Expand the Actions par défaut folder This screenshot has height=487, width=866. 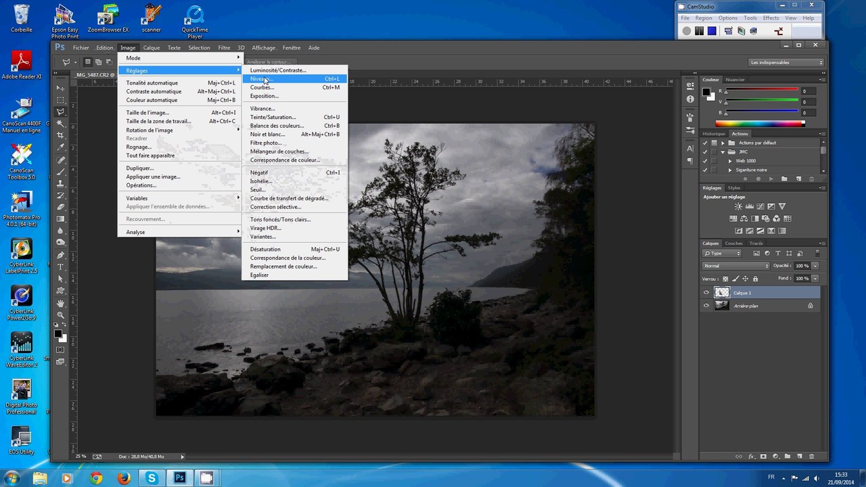point(723,143)
